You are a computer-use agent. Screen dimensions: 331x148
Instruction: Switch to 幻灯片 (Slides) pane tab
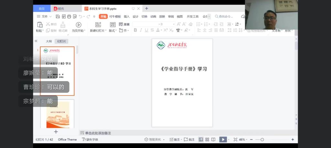coord(61,41)
